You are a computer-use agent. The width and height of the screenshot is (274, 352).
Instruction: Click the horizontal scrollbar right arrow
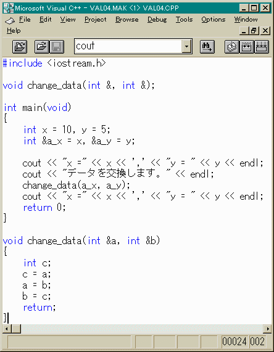[x=267, y=329]
